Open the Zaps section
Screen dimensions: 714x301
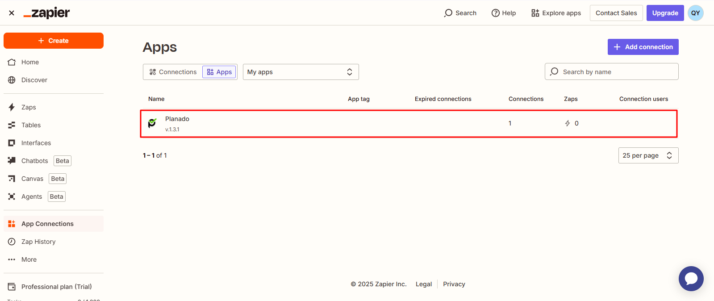[54, 107]
